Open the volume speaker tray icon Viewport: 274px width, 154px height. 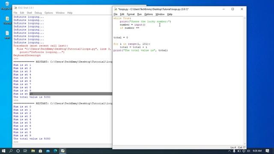(248, 151)
